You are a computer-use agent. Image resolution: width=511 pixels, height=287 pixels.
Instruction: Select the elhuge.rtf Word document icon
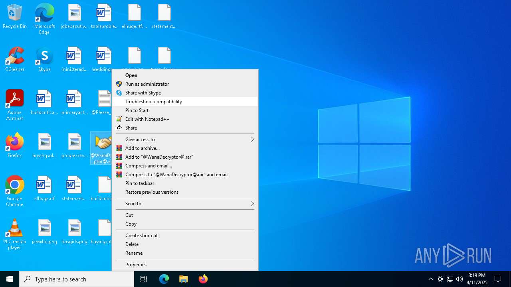point(44,189)
